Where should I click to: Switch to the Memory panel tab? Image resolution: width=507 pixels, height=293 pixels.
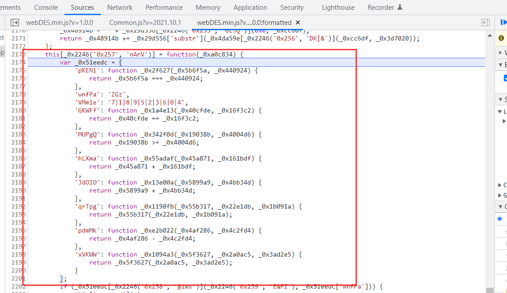pyautogui.click(x=208, y=8)
